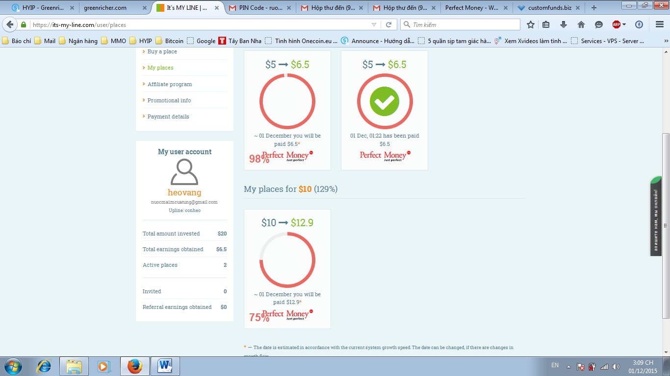Open Windows Media Player on taskbar

(103, 366)
